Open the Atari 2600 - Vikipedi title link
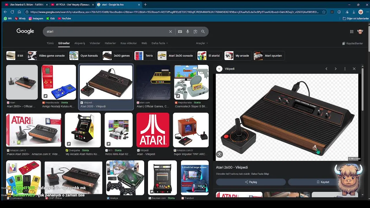Screen dimensions: 370x208 point(232,167)
